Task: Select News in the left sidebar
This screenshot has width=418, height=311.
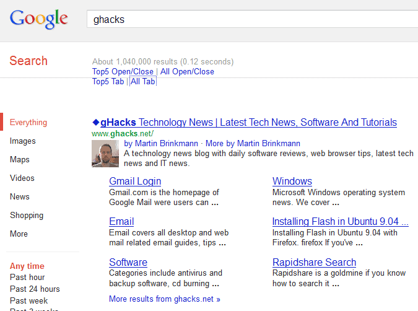Action: click(x=20, y=196)
